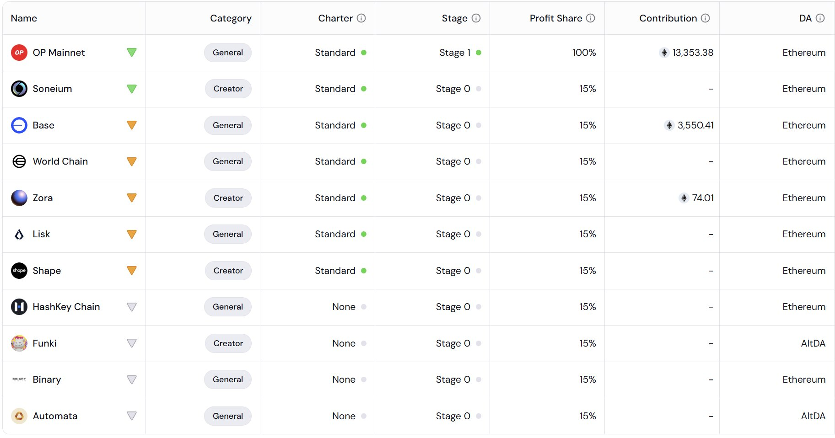Click OP Mainnet's green Stage 1 dot
The image size is (835, 438).
[479, 53]
